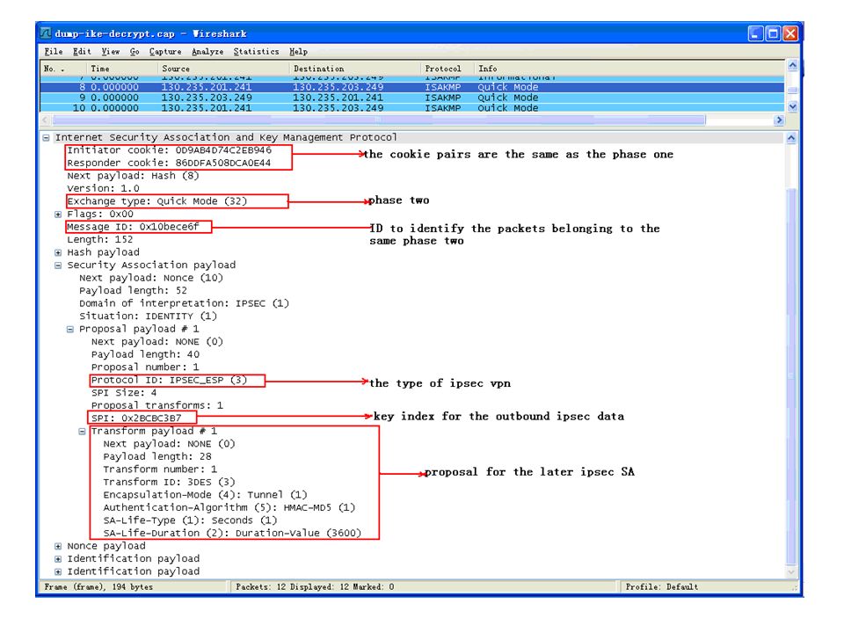Click packet list scroll down arrow
This screenshot has width=844, height=633.
coord(792,106)
